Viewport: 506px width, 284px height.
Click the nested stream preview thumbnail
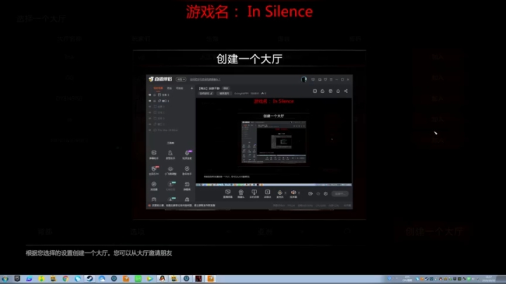(x=273, y=142)
